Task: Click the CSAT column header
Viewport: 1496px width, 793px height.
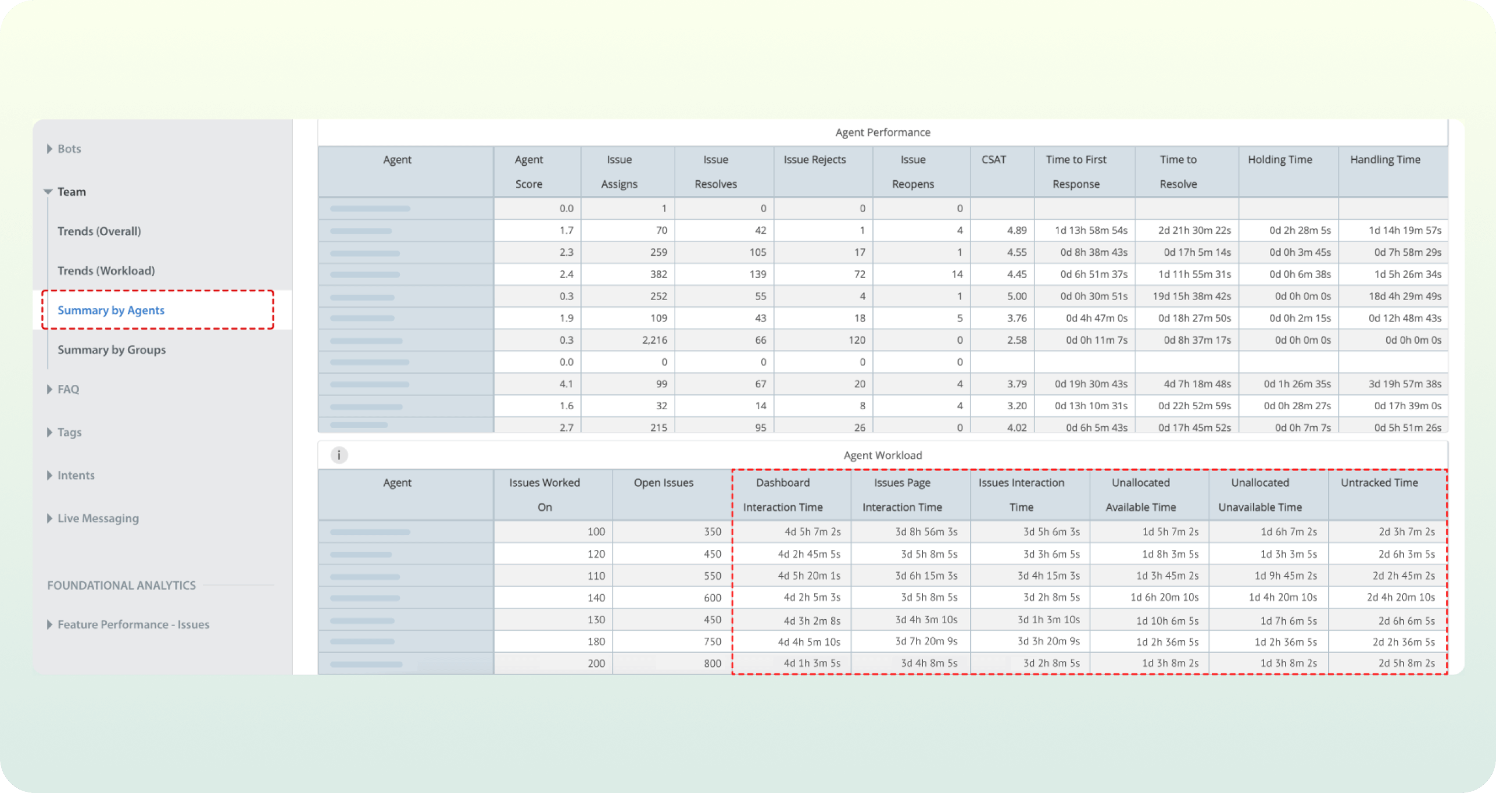Action: click(994, 159)
